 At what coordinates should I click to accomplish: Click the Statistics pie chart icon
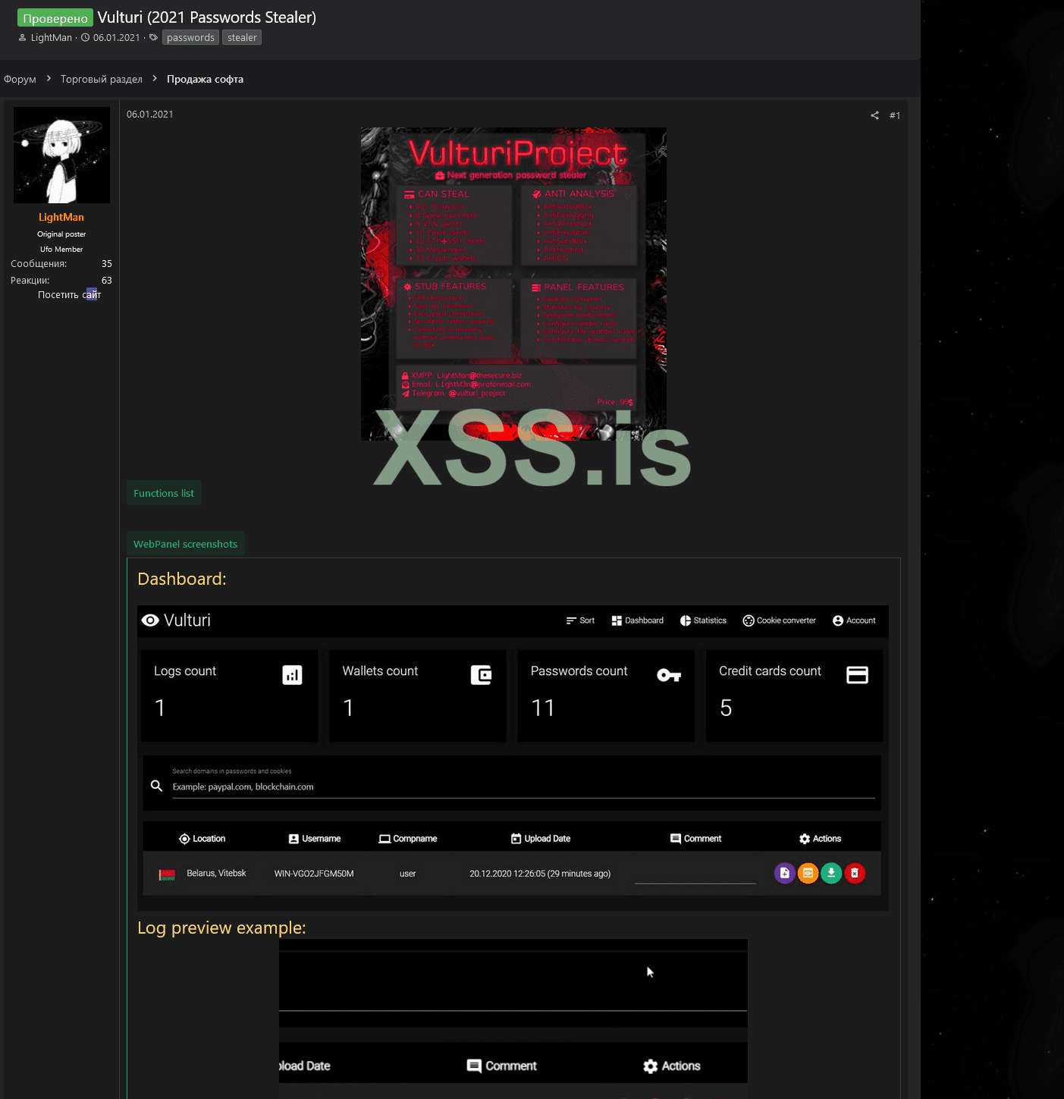pyautogui.click(x=686, y=620)
